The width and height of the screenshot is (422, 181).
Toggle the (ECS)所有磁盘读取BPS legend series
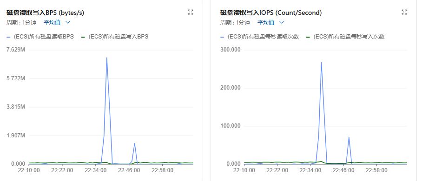point(40,37)
